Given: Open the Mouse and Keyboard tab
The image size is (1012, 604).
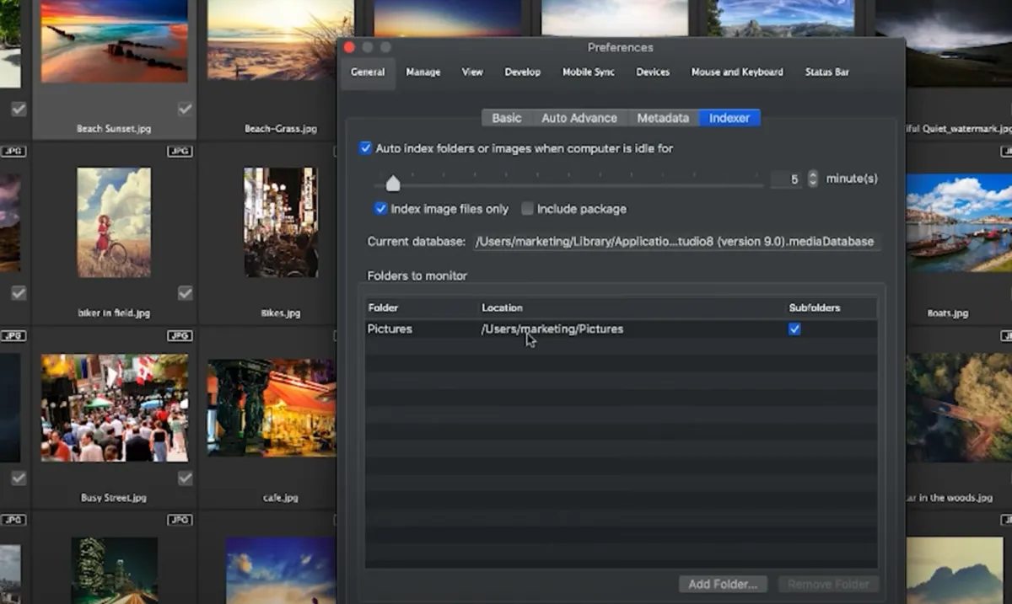Looking at the screenshot, I should click(x=736, y=72).
